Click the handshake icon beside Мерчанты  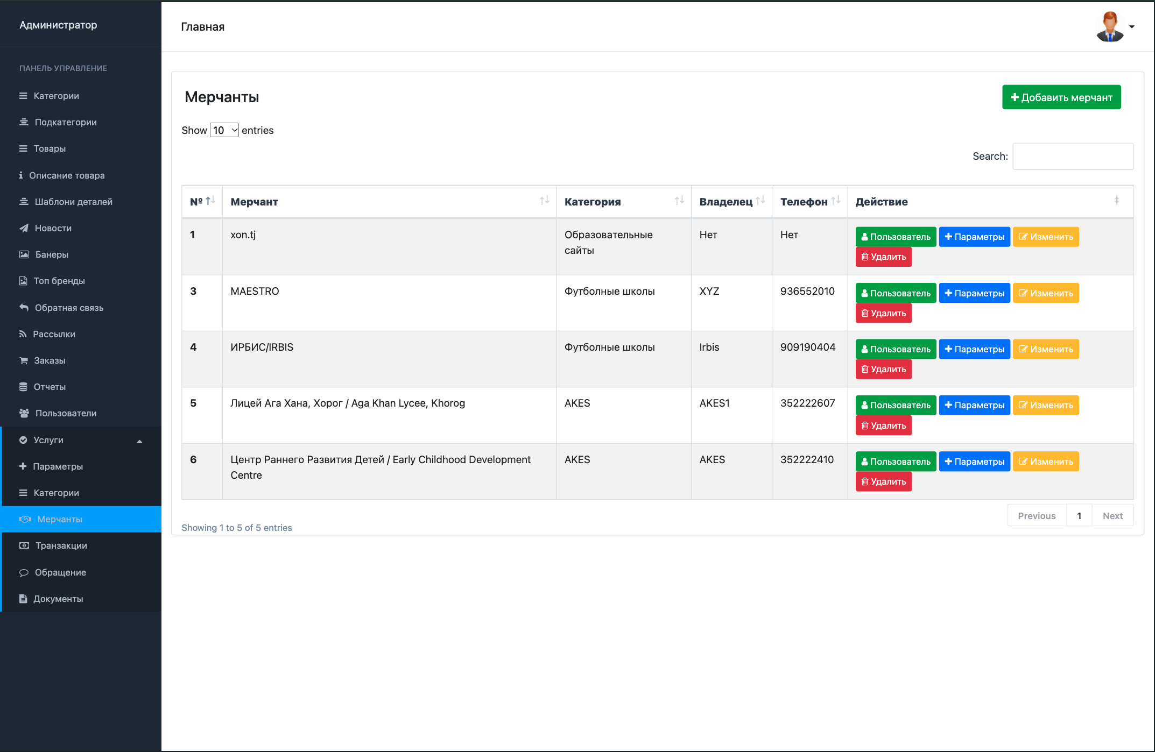tap(25, 519)
